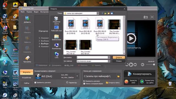Expand the Тип файлов dropdown
176x99 pixels.
click(109, 61)
